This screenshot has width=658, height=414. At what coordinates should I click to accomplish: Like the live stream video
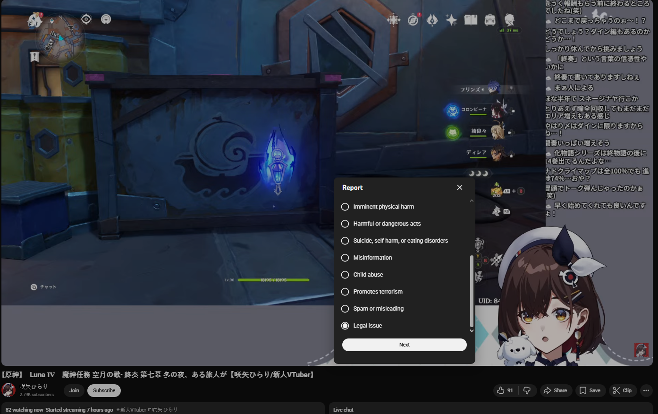pyautogui.click(x=505, y=390)
